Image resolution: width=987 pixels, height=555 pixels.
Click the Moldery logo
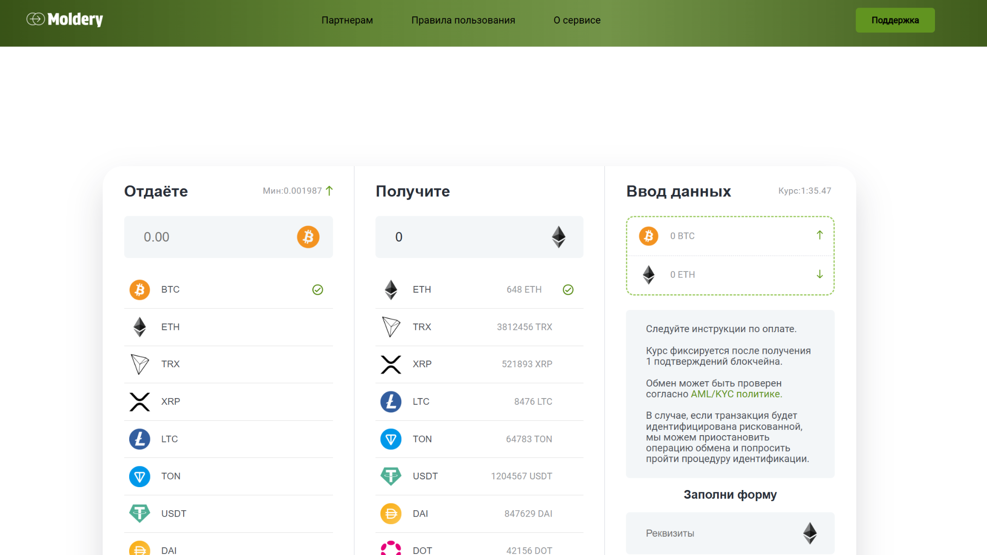[65, 19]
